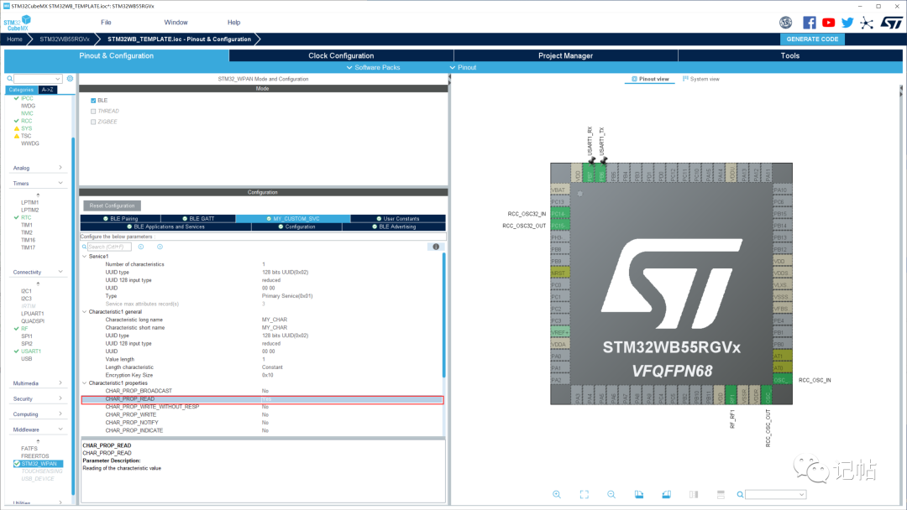Switch to Clock Configuration tab
This screenshot has height=510, width=907.
pyautogui.click(x=341, y=56)
